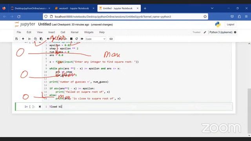
Task: Click the line x = float(input(
Action: click(94, 62)
